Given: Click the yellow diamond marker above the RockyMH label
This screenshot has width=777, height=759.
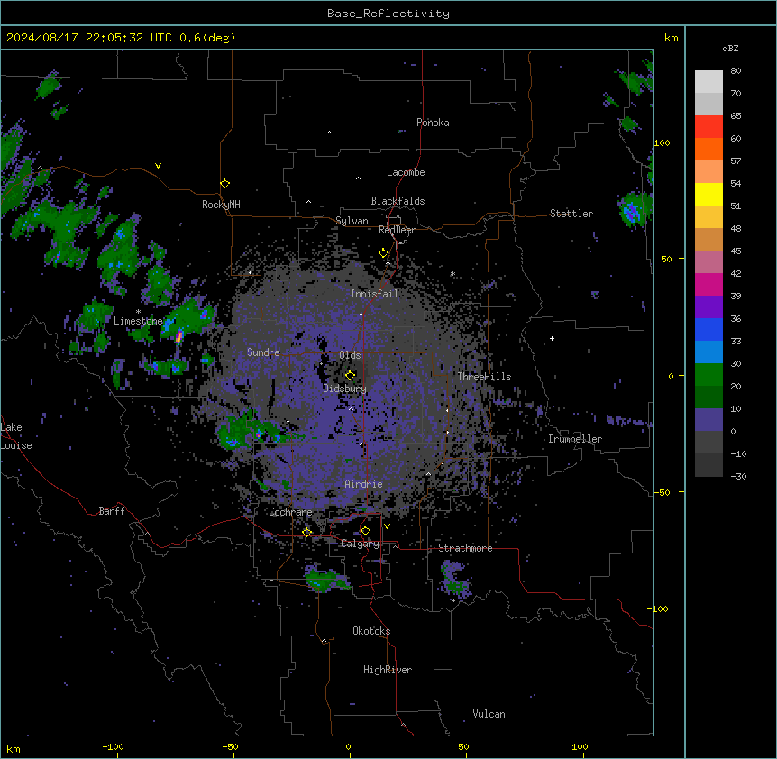Looking at the screenshot, I should click(224, 184).
